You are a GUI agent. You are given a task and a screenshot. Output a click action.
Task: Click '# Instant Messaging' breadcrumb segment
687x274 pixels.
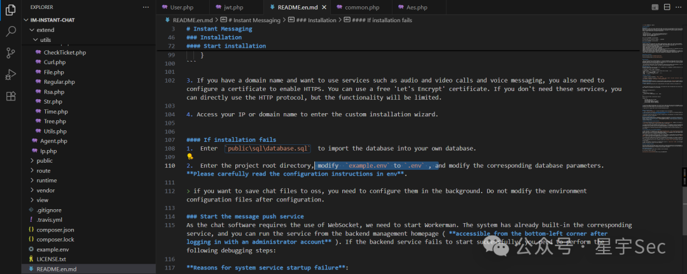click(x=254, y=20)
